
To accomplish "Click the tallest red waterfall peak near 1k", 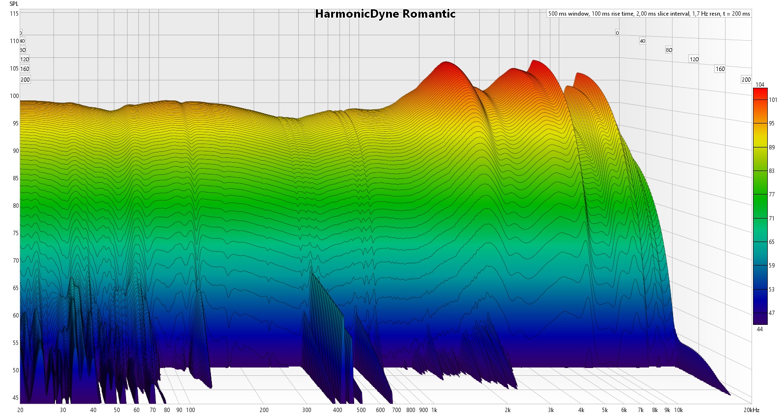I will pyautogui.click(x=446, y=63).
